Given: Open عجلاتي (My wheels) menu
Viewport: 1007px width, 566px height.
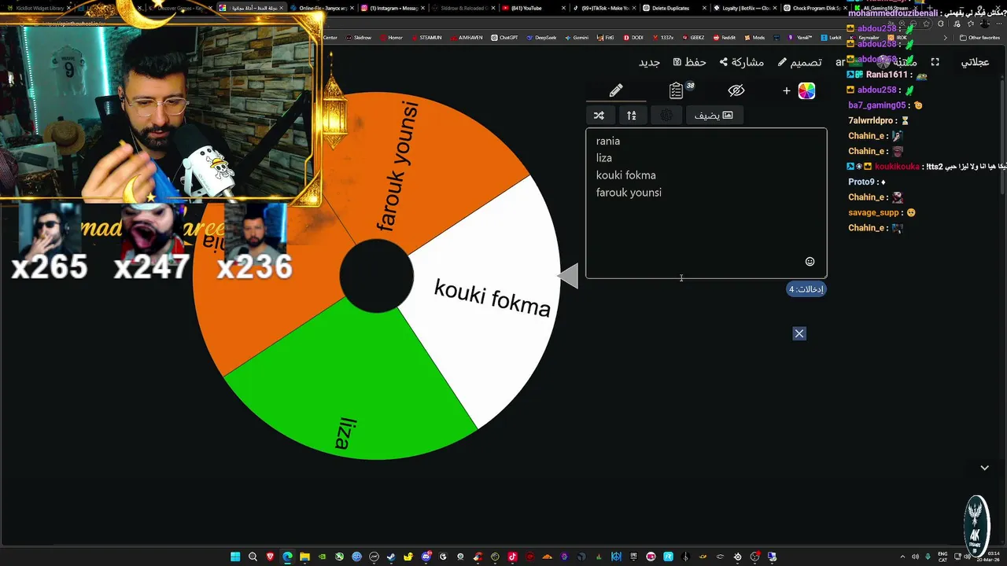Looking at the screenshot, I should coord(975,62).
